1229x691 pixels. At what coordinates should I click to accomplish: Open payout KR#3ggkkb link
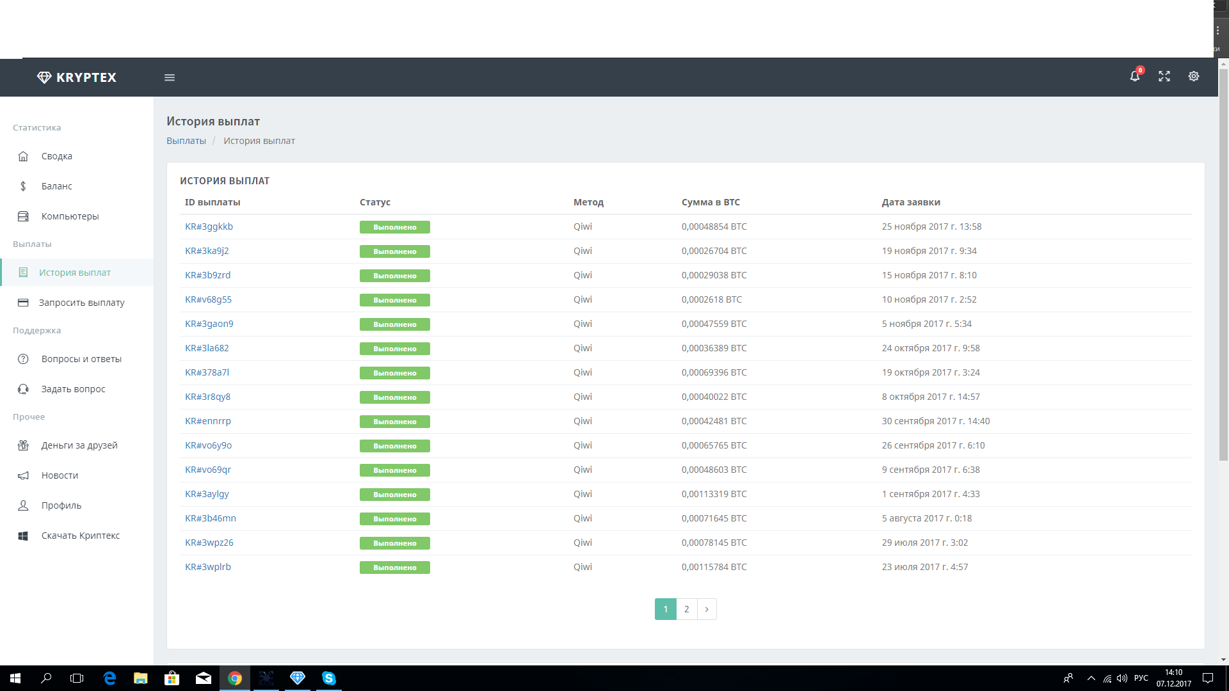[209, 226]
